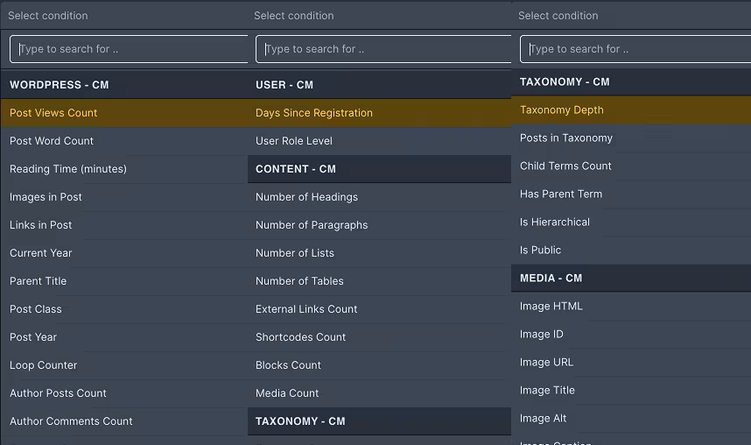Focus the search field in the middle panel
Image resolution: width=751 pixels, height=445 pixels.
(x=383, y=49)
